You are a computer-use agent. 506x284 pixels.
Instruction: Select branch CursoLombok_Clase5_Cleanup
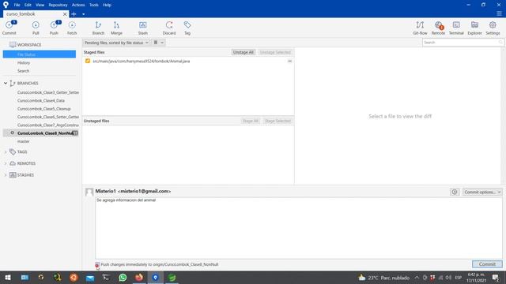[x=44, y=109]
